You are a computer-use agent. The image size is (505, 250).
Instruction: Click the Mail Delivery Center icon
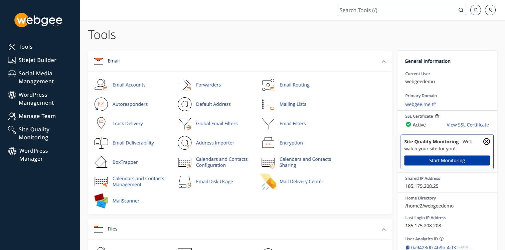click(268, 181)
